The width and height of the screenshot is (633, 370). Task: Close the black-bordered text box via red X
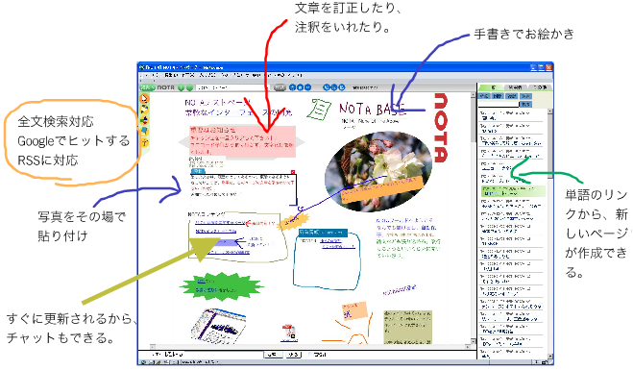[293, 172]
